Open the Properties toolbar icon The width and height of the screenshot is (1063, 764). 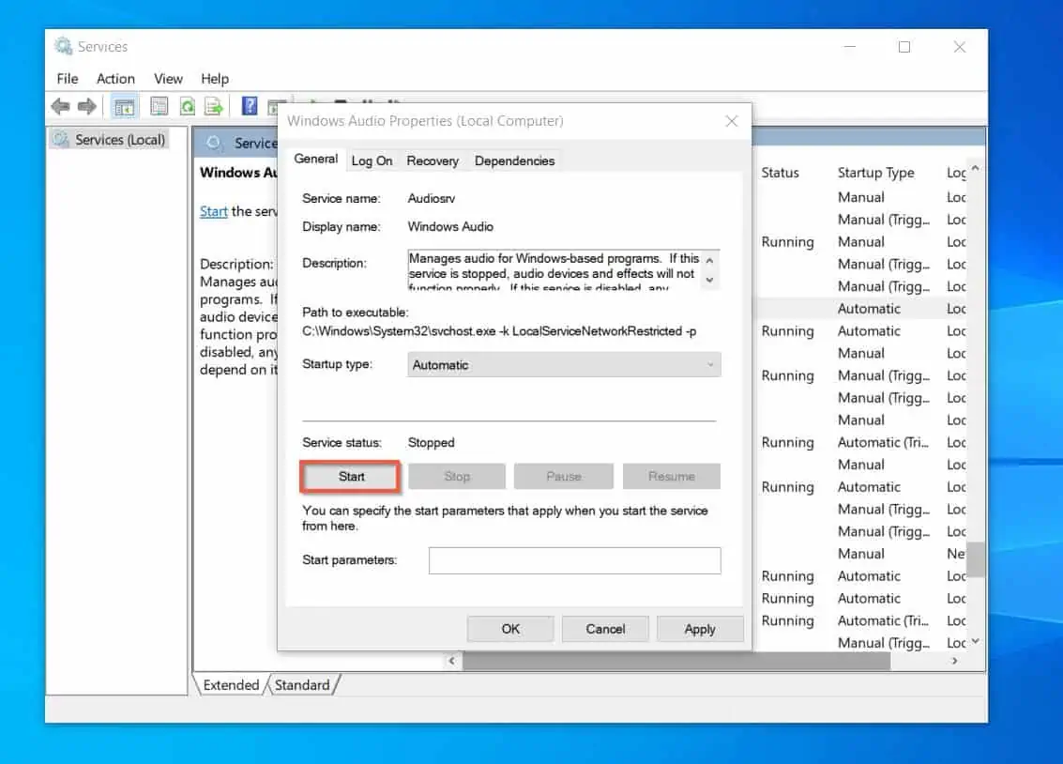tap(159, 106)
